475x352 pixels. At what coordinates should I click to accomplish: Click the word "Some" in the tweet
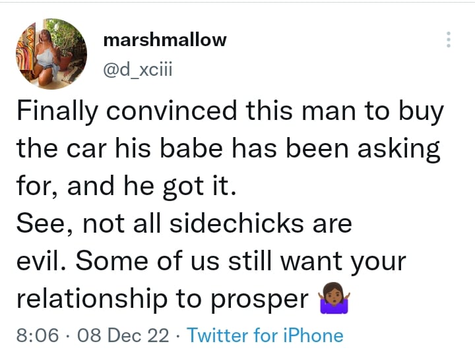(110, 261)
